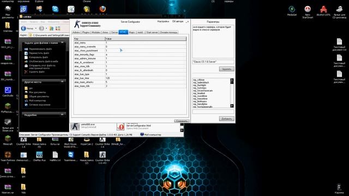Switch to the Plugins tab

pos(86,32)
